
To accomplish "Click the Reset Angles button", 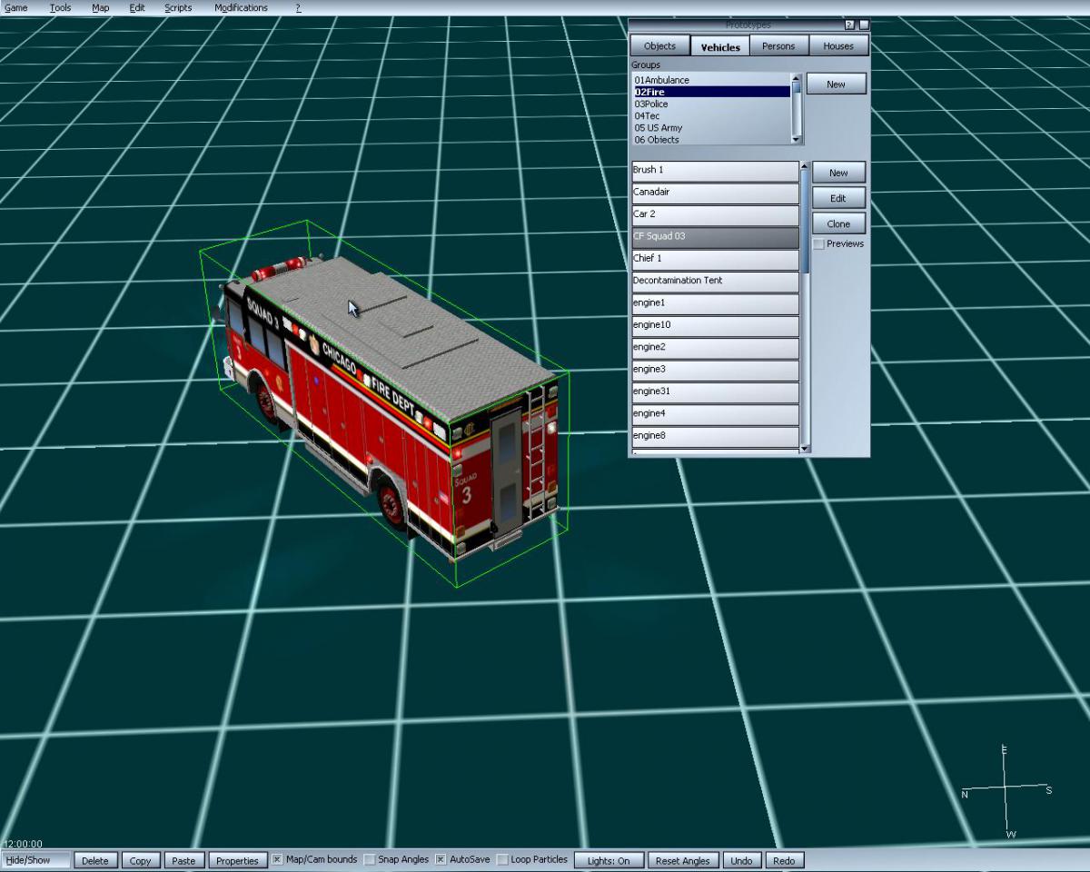I will (683, 861).
